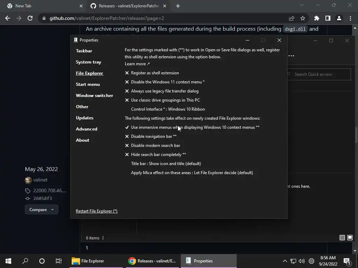Screen dimensions: 358x268
Task: Close the New Tab tab
Action: coord(81,6)
